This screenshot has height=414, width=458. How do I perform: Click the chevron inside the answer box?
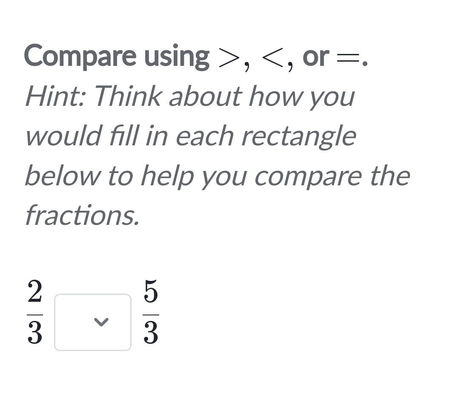(101, 322)
